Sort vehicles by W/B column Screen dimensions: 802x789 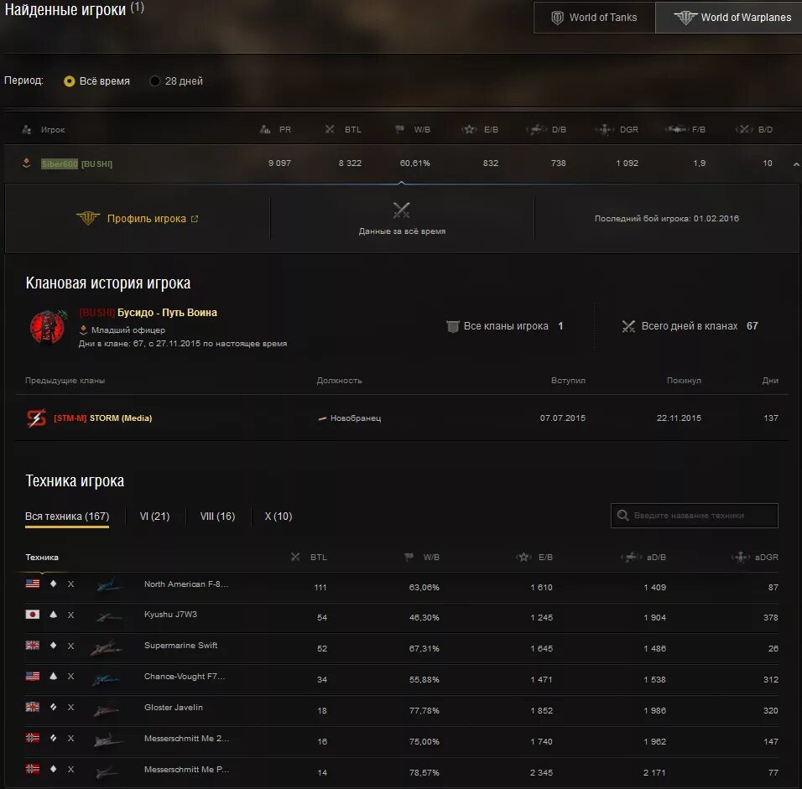[x=422, y=558]
